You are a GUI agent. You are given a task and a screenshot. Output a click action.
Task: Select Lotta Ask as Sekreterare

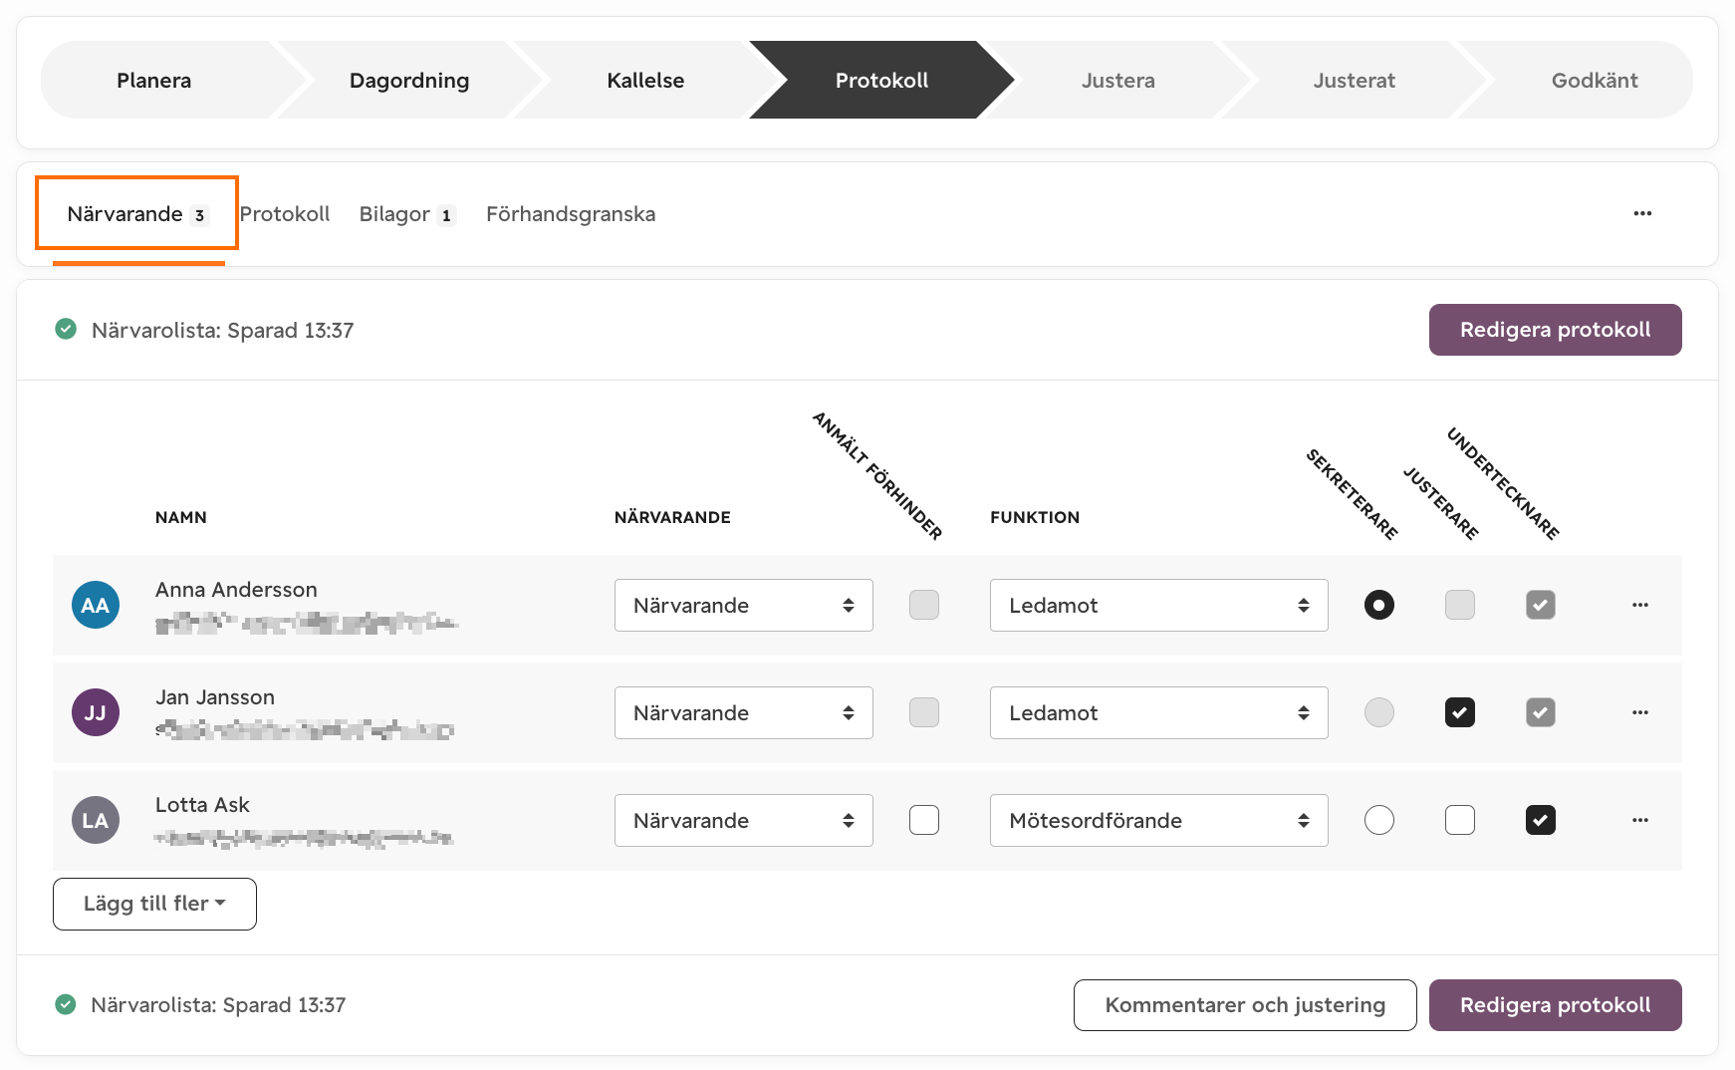[1379, 820]
